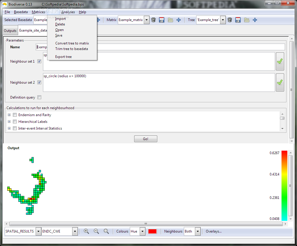Expand the Endemism and Rarity group
297x246 pixels.
(9, 115)
